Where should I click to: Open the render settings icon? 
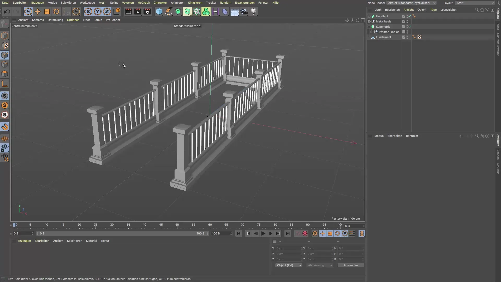[147, 11]
